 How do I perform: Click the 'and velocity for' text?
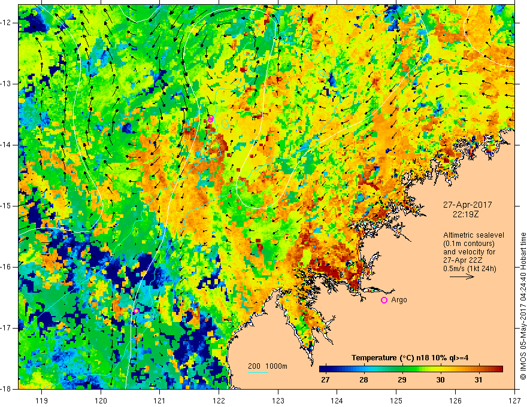tap(469, 252)
